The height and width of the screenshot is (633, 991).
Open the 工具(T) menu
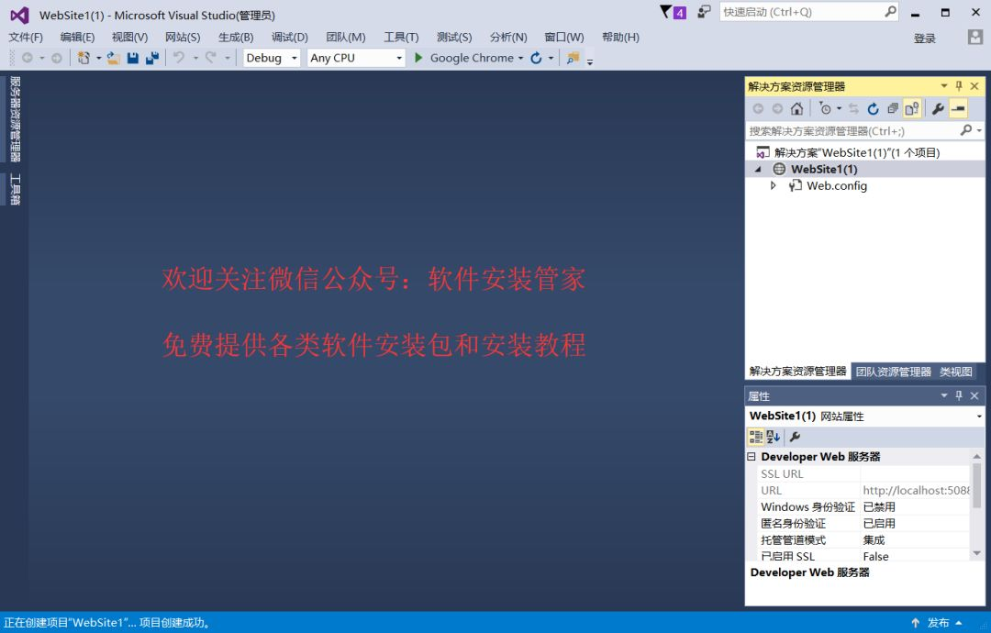pos(401,38)
